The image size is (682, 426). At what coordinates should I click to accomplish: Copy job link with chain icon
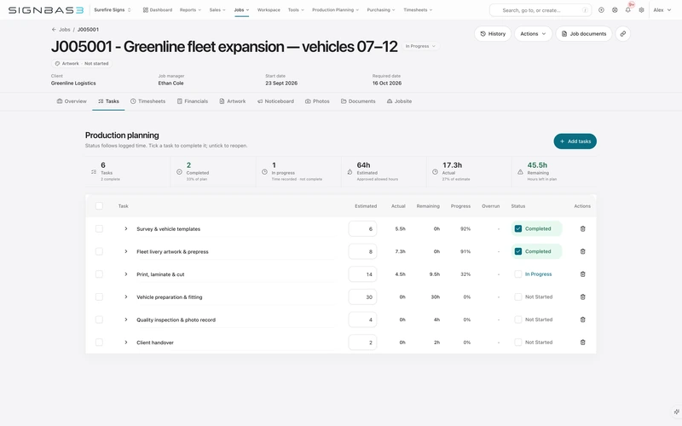(x=623, y=33)
